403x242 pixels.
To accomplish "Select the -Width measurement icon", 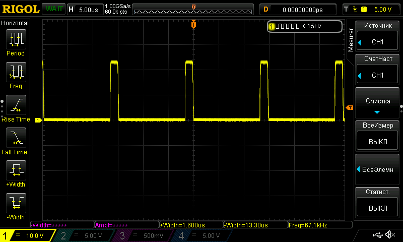I will click(x=16, y=203).
